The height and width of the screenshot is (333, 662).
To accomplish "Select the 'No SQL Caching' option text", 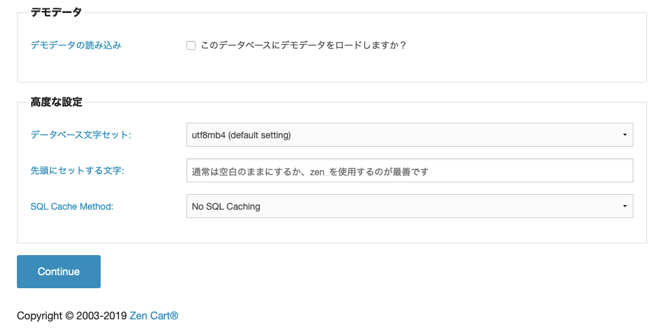I will coord(226,206).
